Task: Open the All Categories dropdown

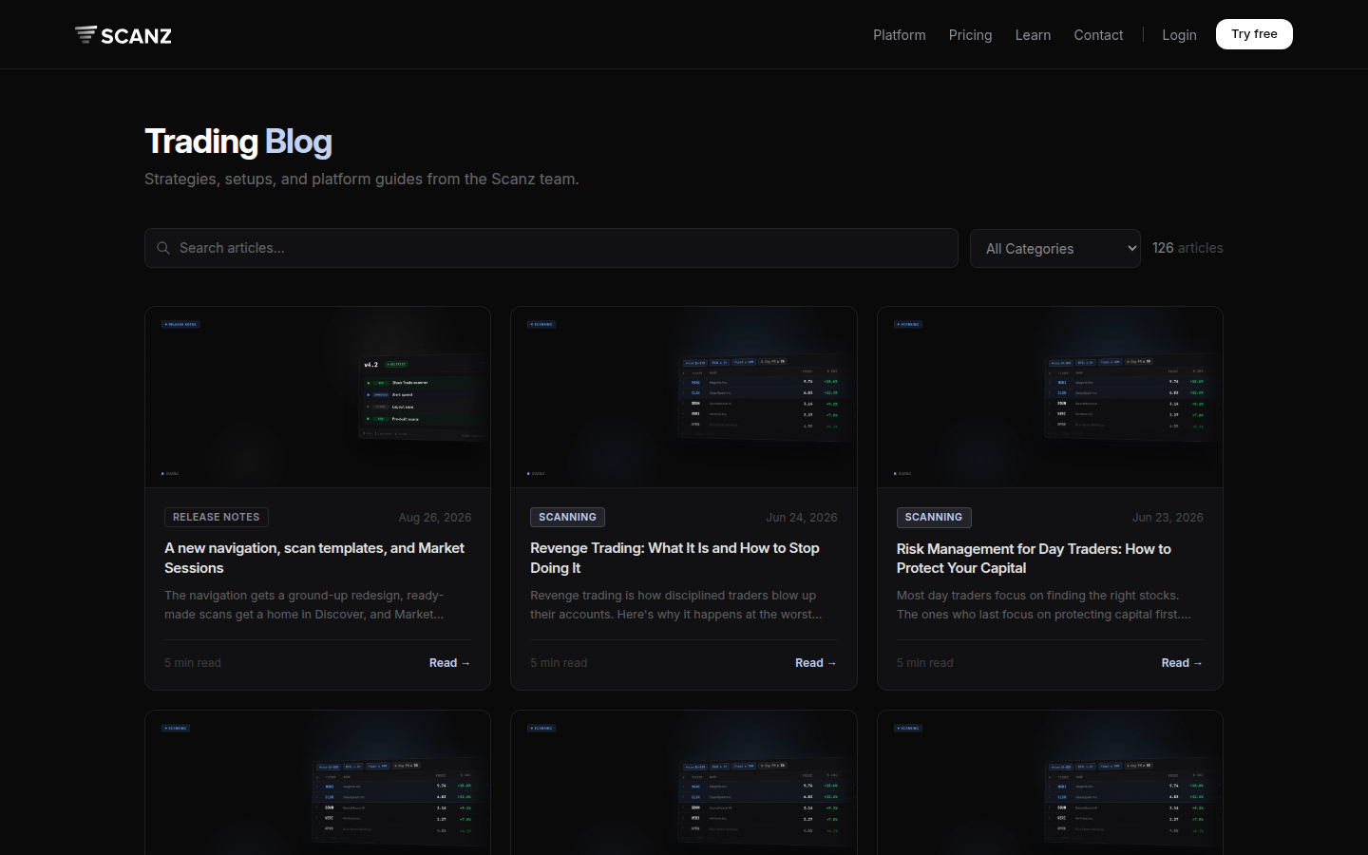Action: 1054,248
